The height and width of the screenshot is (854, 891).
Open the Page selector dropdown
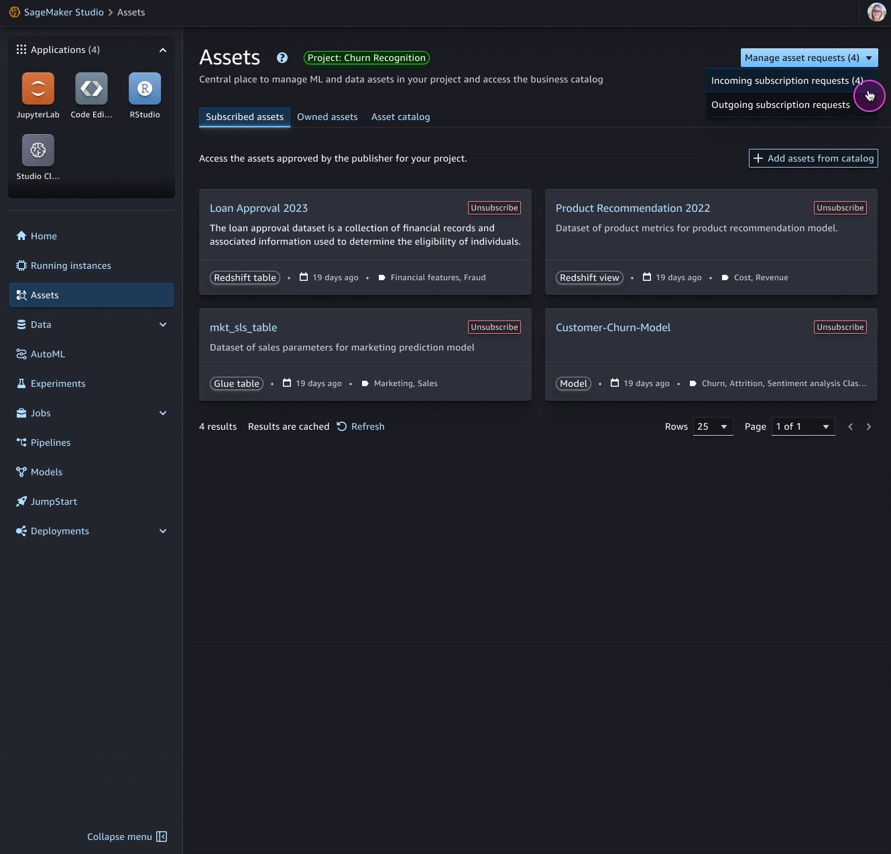[x=803, y=426]
